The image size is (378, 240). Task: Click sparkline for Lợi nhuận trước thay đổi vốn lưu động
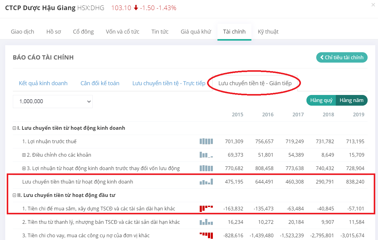206,168
